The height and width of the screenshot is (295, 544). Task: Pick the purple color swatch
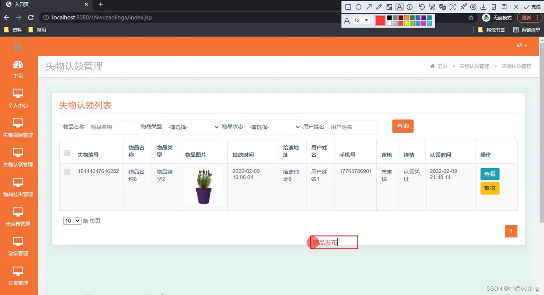(424, 18)
